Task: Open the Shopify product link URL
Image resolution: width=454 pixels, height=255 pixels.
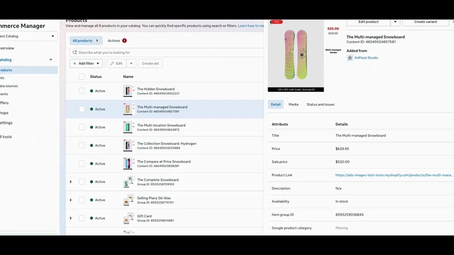Action: click(x=394, y=175)
